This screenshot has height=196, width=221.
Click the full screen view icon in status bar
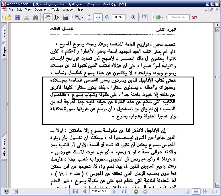[6, 191]
